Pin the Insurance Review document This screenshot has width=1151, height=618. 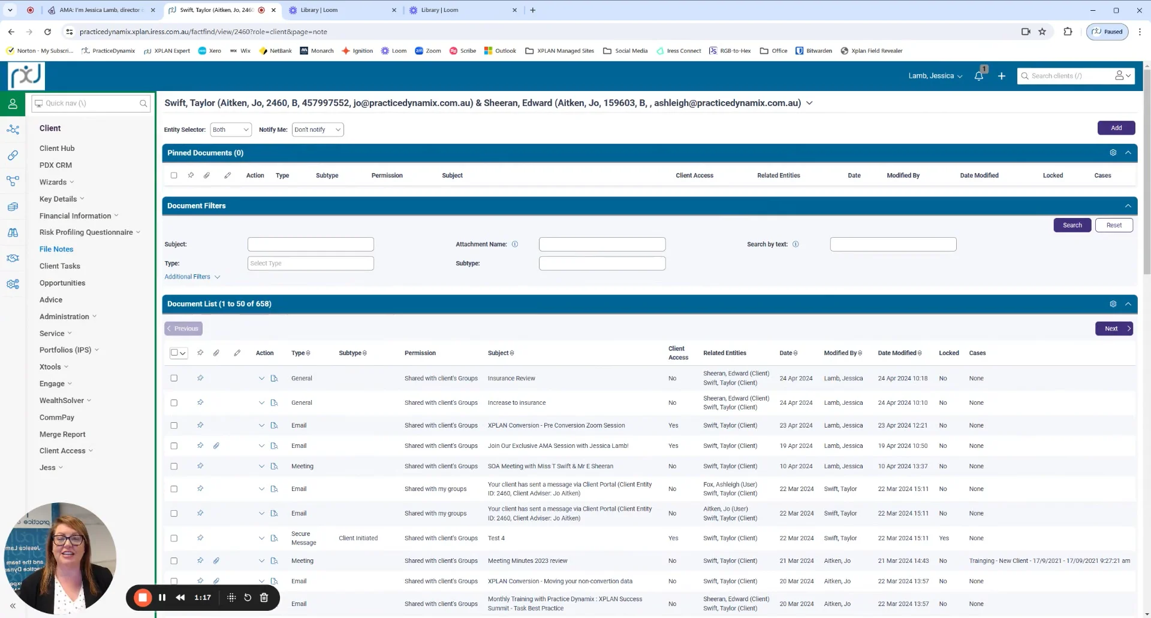[200, 378]
